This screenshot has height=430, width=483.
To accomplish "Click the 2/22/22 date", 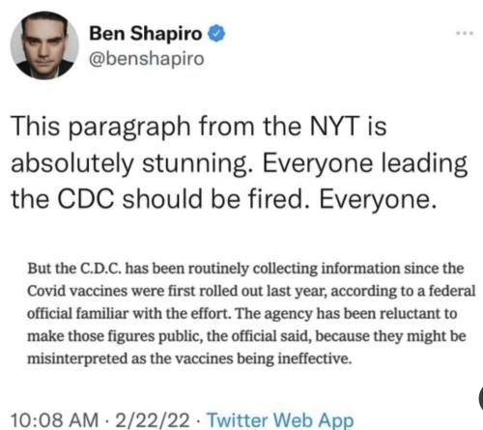I will pyautogui.click(x=153, y=420).
